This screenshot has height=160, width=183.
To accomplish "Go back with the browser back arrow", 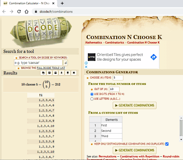I will point(4,11).
